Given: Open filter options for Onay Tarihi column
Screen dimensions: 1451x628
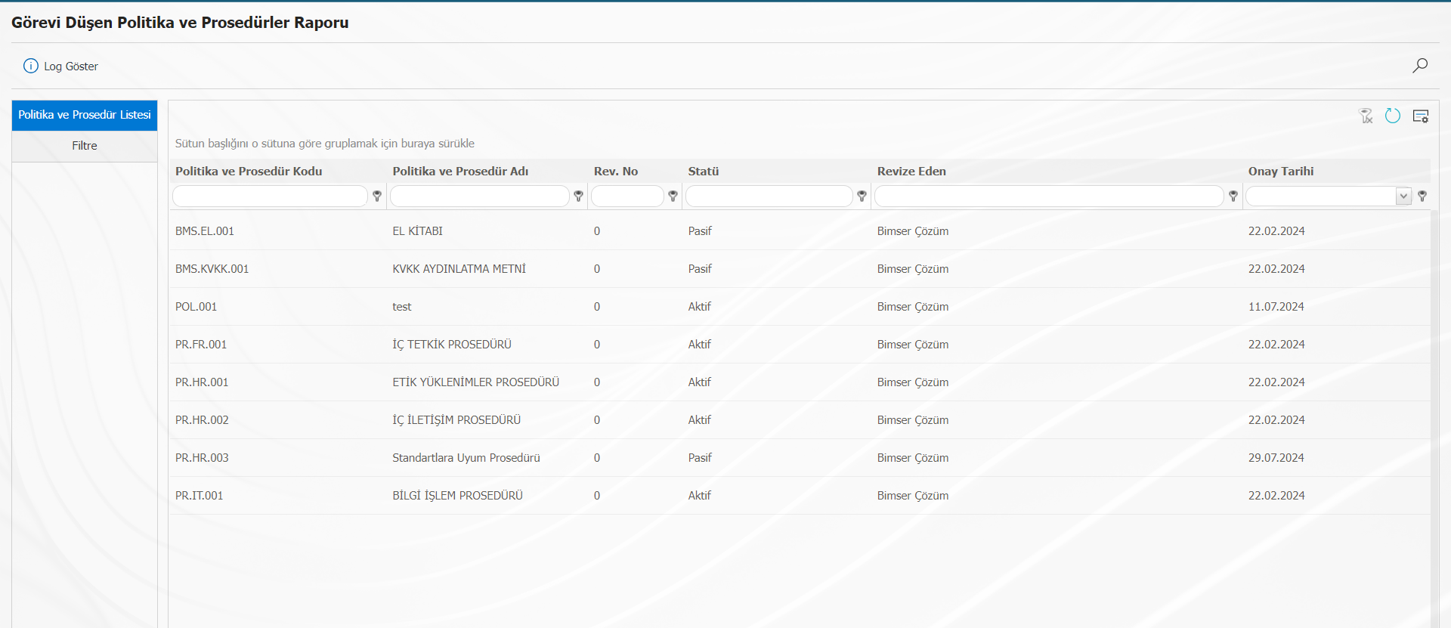Looking at the screenshot, I should [1422, 196].
